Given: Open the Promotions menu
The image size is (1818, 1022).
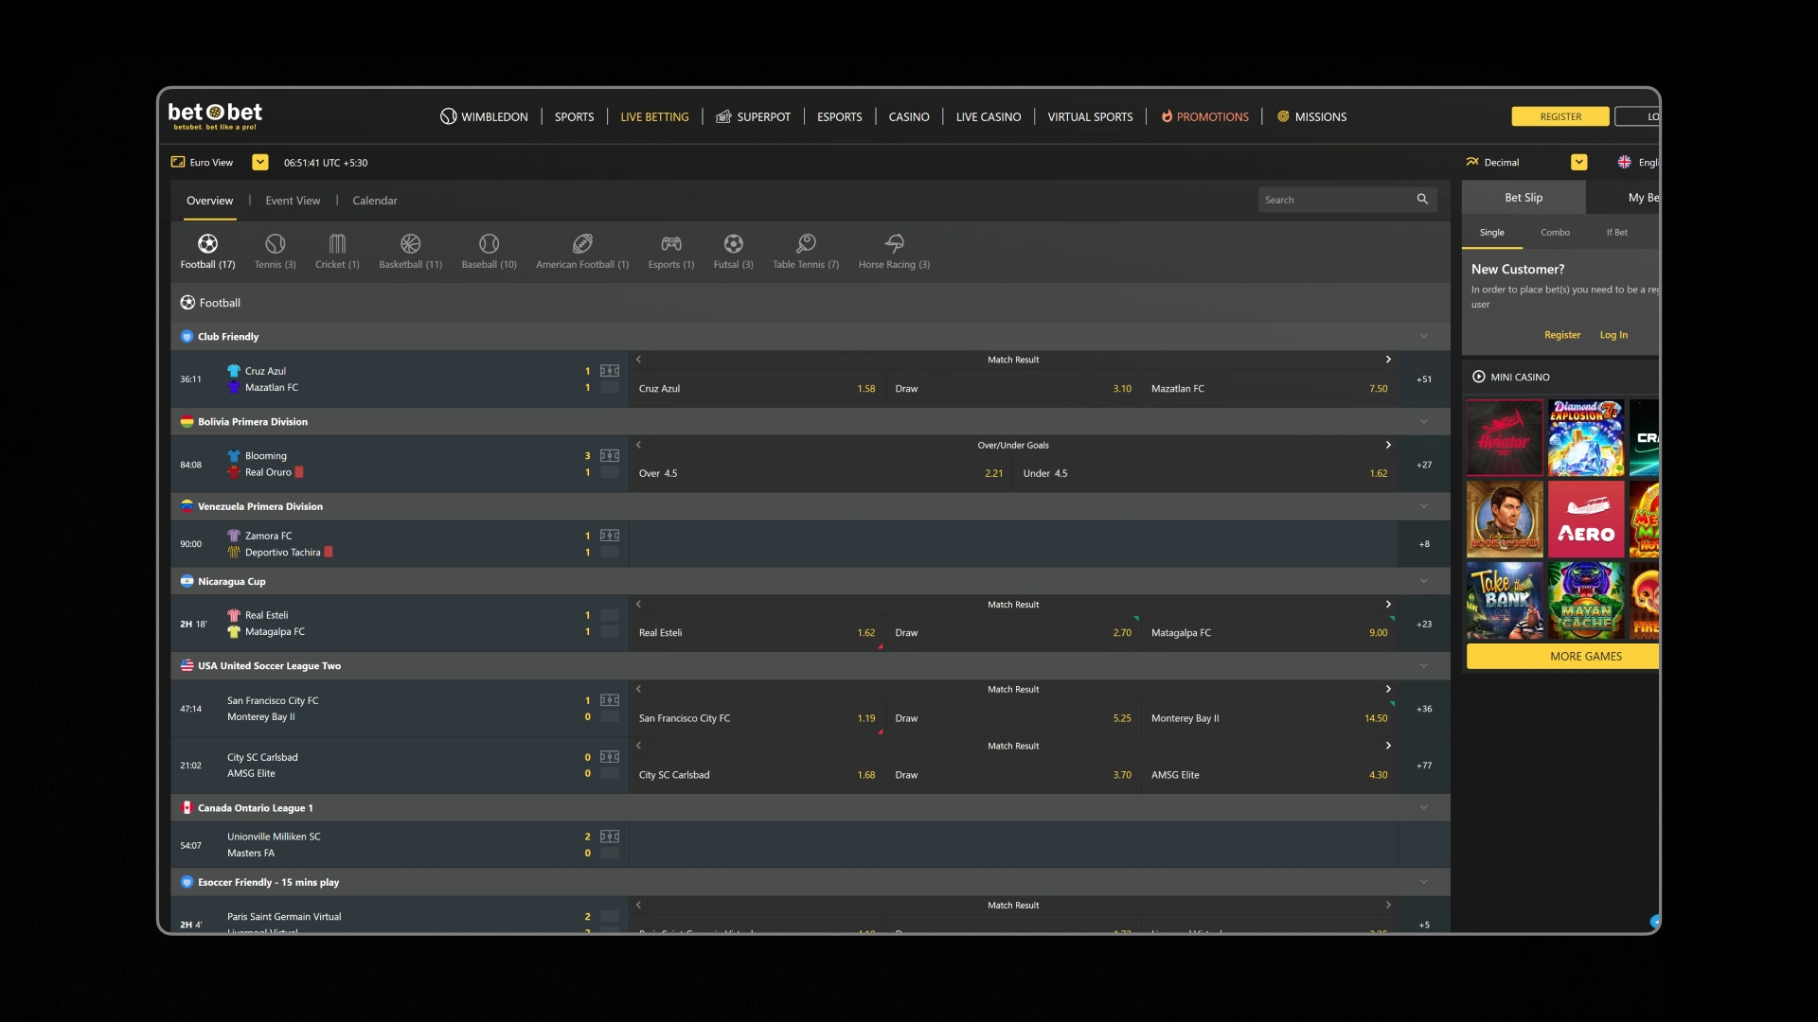Looking at the screenshot, I should 1204,116.
